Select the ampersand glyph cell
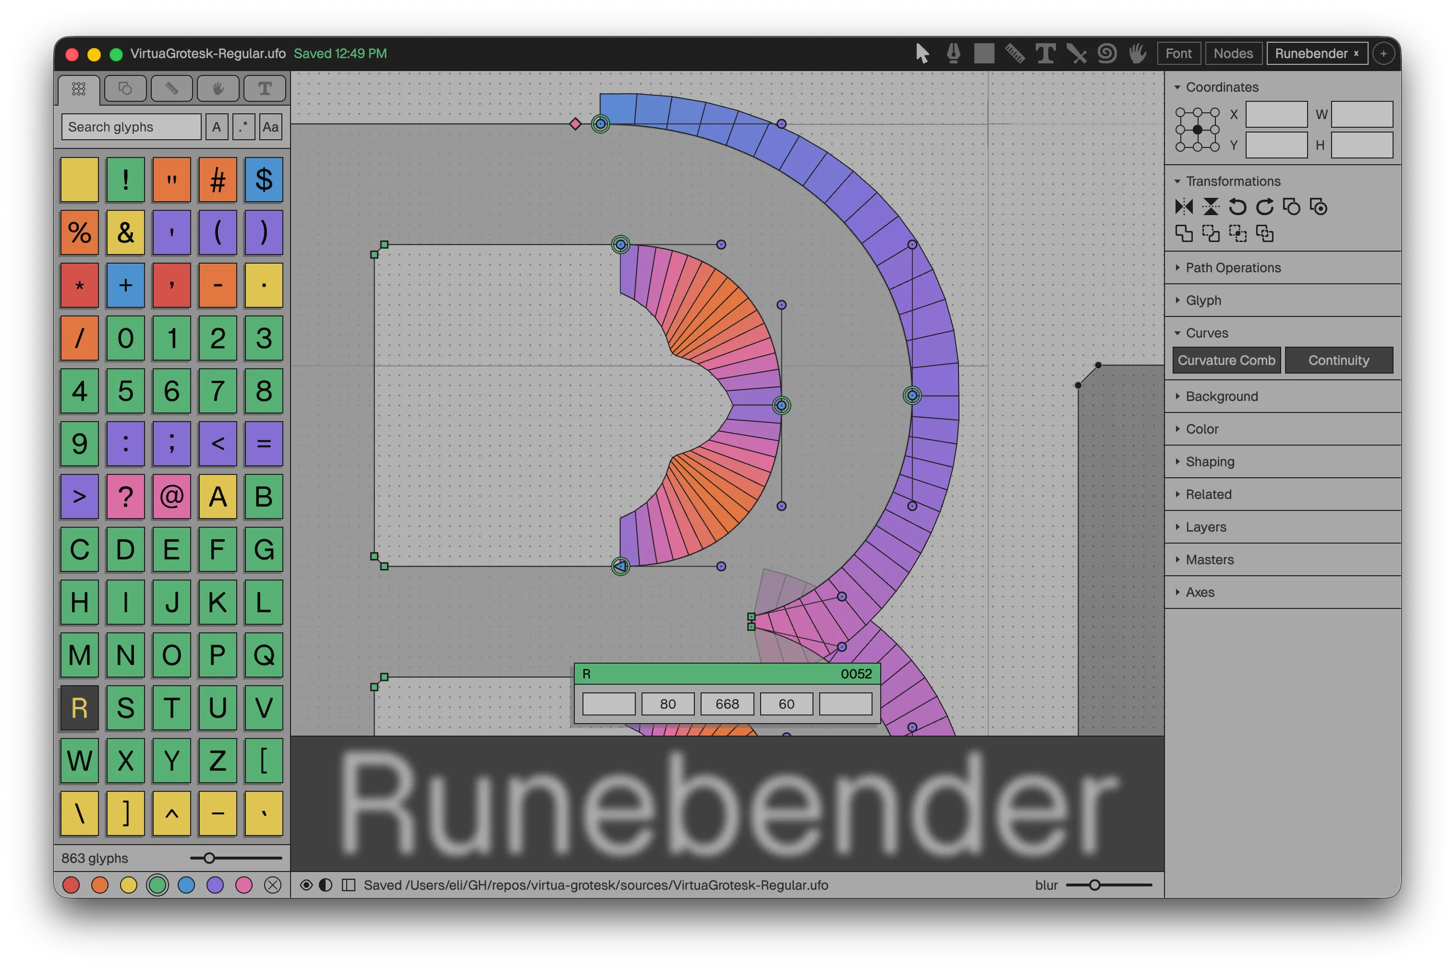This screenshot has width=1455, height=969. pyautogui.click(x=125, y=232)
